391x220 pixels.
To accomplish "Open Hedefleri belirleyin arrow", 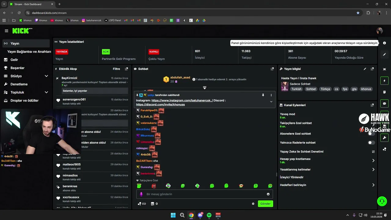I will pyautogui.click(x=373, y=185).
